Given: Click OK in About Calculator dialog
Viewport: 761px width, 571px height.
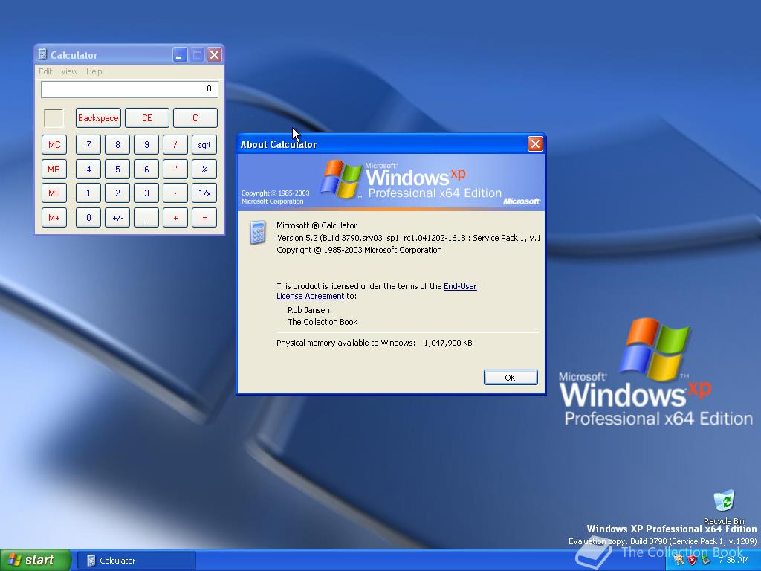Looking at the screenshot, I should click(x=511, y=377).
